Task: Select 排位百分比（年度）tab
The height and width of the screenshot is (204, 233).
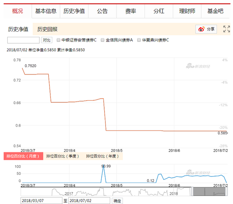Action: pos(103,156)
